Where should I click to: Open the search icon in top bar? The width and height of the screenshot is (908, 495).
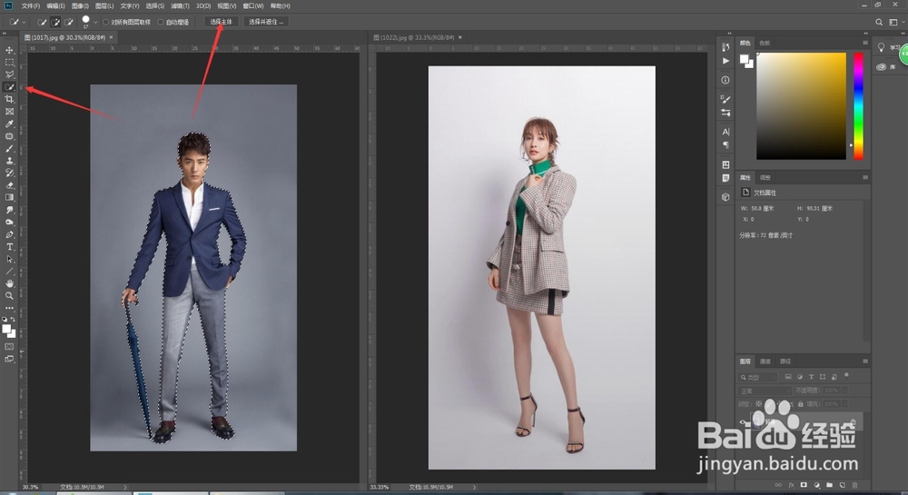(x=878, y=22)
